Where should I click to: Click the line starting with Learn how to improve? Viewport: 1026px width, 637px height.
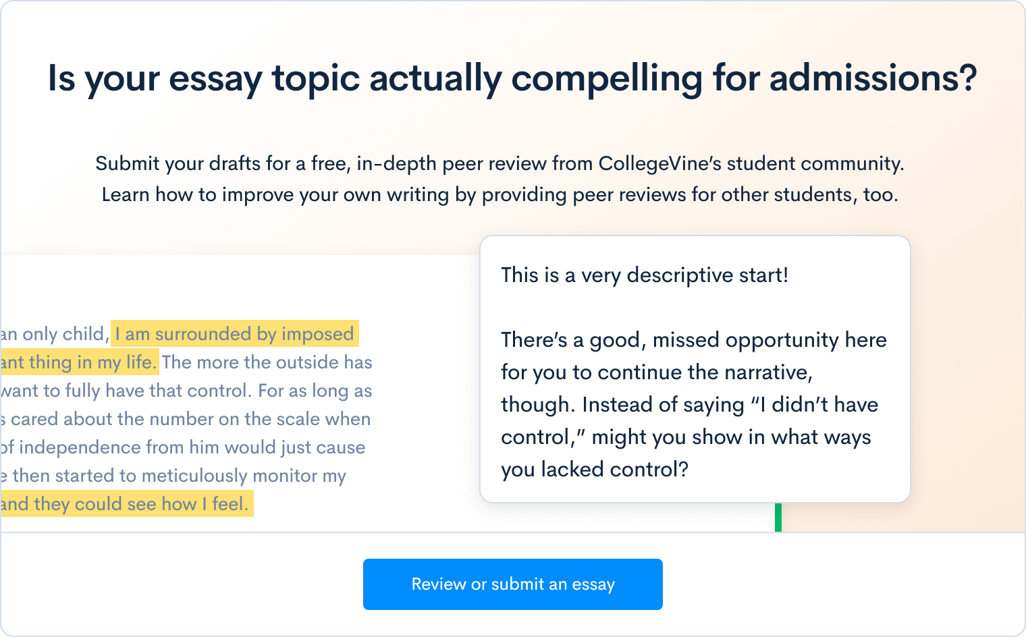point(500,195)
